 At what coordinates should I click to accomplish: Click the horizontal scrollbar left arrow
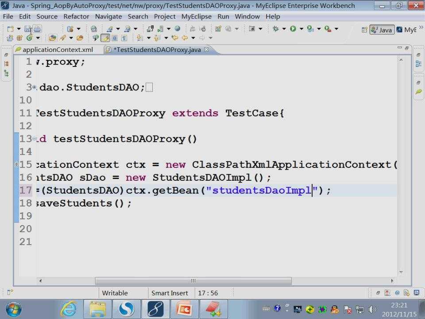[40, 281]
